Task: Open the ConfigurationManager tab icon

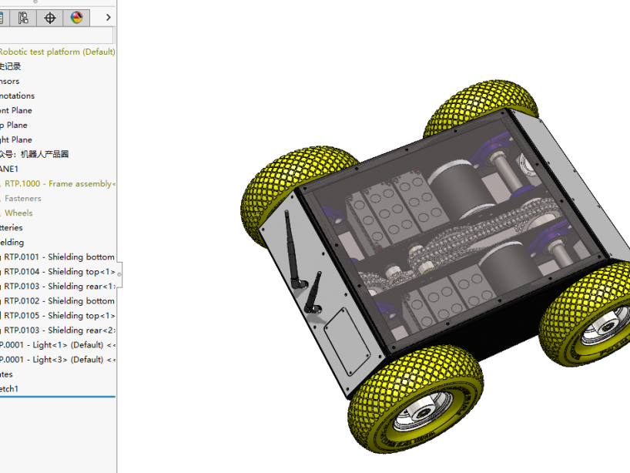Action: [x=24, y=17]
